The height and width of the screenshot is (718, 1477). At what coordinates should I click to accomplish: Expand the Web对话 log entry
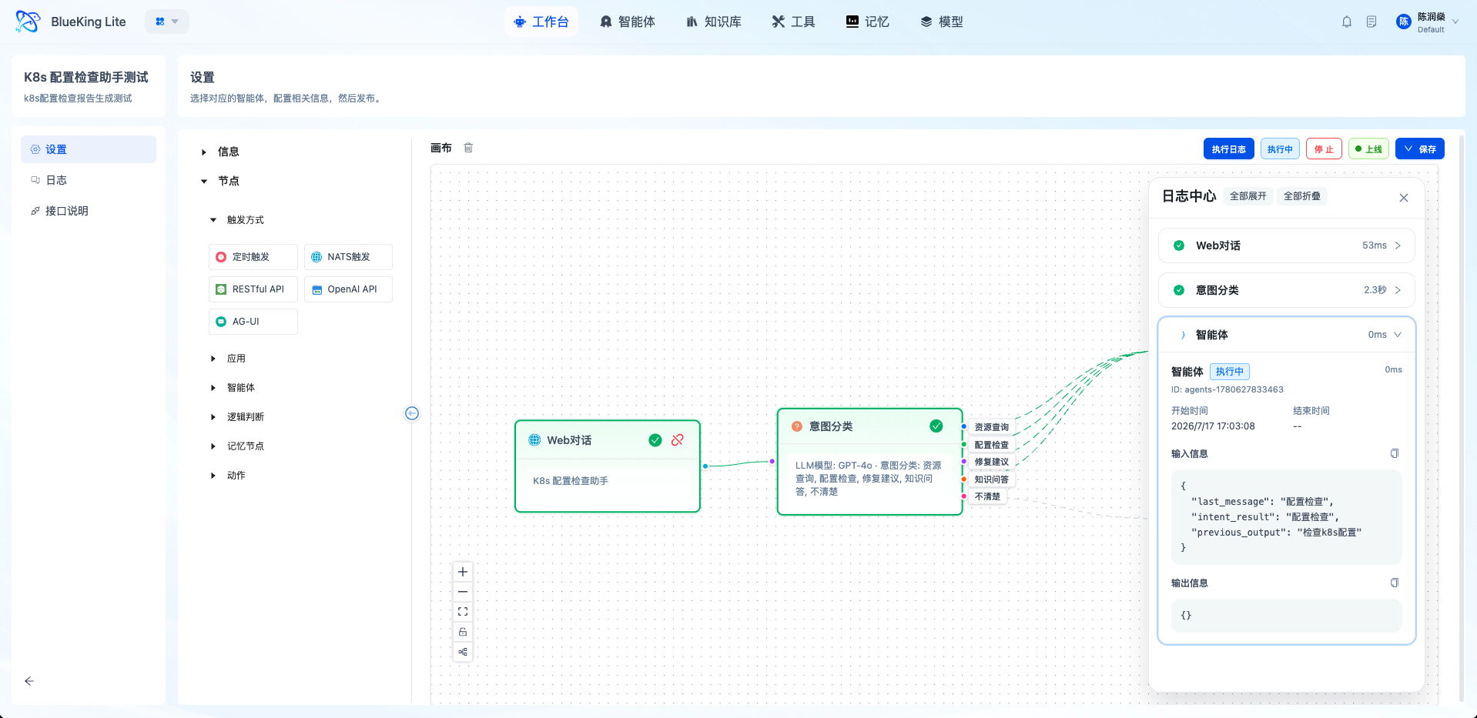(1286, 245)
